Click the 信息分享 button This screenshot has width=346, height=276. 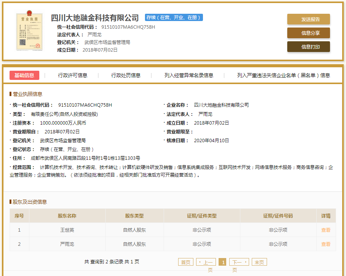click(309, 33)
